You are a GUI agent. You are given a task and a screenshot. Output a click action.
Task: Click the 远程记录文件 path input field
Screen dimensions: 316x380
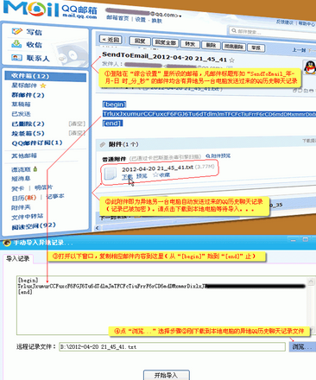tap(172, 347)
